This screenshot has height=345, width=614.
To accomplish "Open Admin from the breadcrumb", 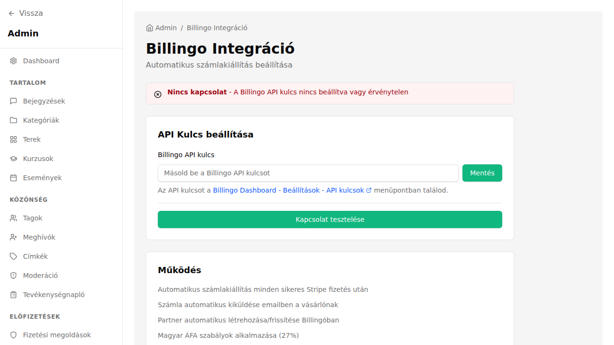I will click(165, 28).
